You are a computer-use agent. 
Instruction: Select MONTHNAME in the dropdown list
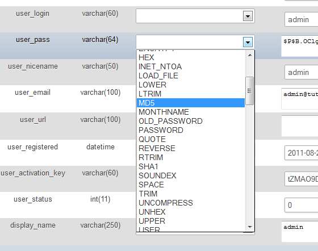(191, 112)
